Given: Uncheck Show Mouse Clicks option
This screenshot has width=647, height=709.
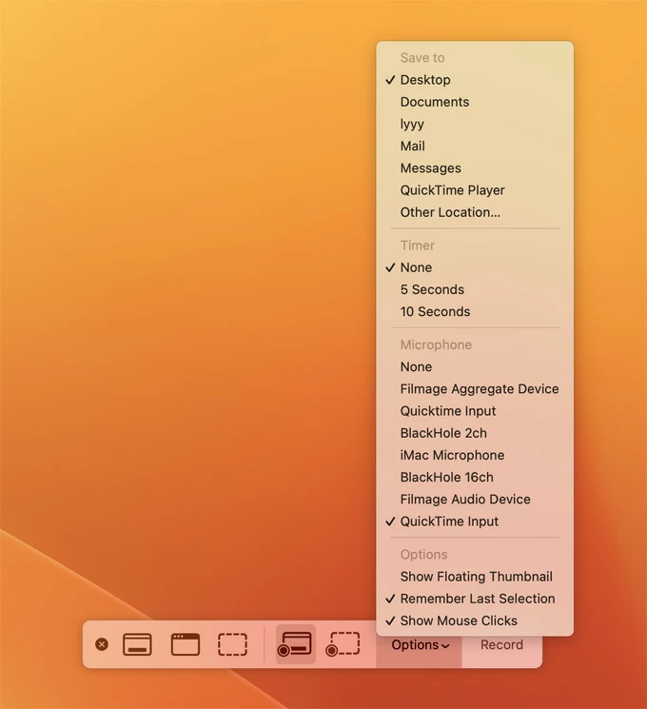Looking at the screenshot, I should [459, 620].
